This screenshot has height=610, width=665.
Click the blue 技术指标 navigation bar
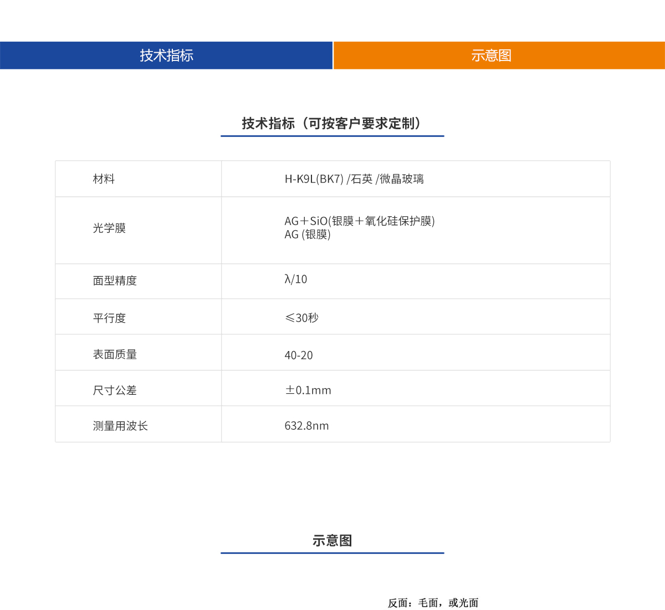pyautogui.click(x=166, y=55)
